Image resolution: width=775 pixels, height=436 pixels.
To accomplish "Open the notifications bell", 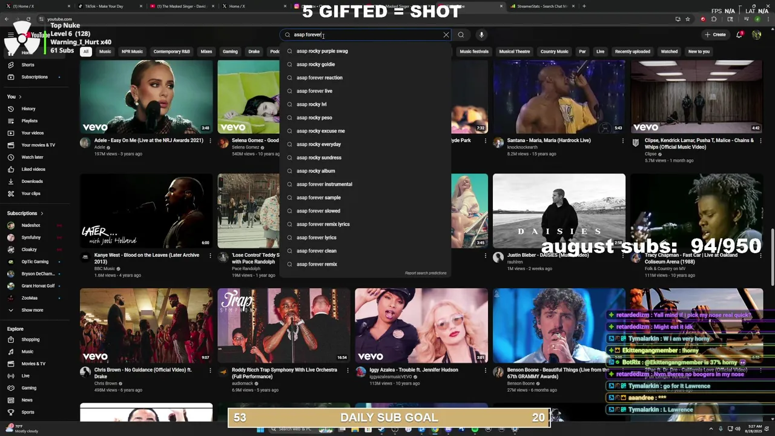I will click(x=739, y=35).
